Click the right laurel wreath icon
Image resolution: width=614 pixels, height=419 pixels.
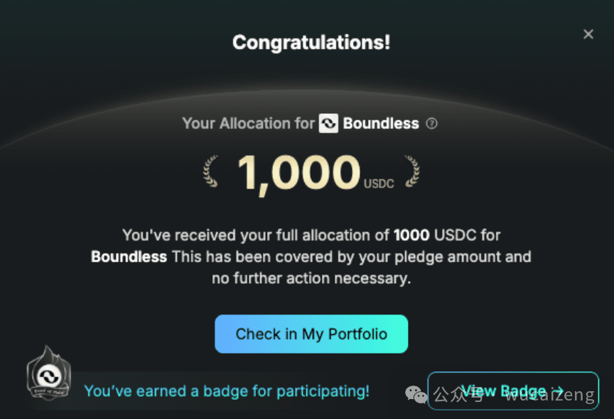click(x=412, y=171)
